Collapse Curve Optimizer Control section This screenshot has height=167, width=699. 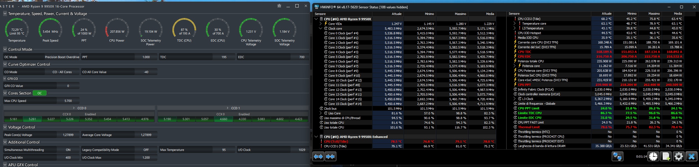(5, 64)
